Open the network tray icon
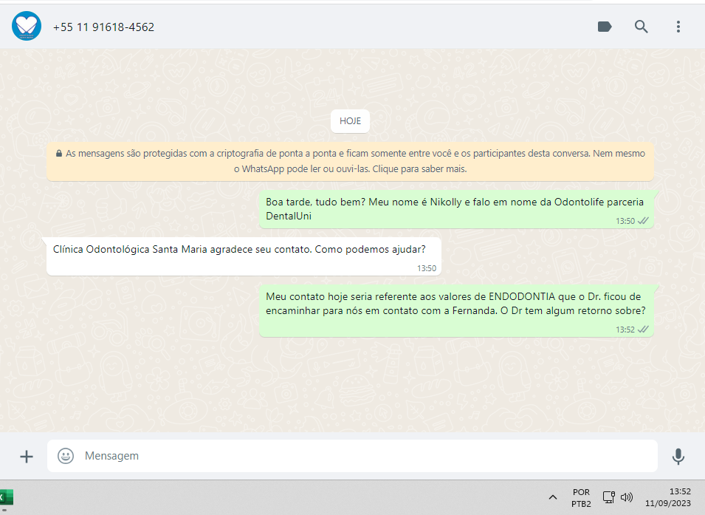This screenshot has width=705, height=515. point(609,497)
